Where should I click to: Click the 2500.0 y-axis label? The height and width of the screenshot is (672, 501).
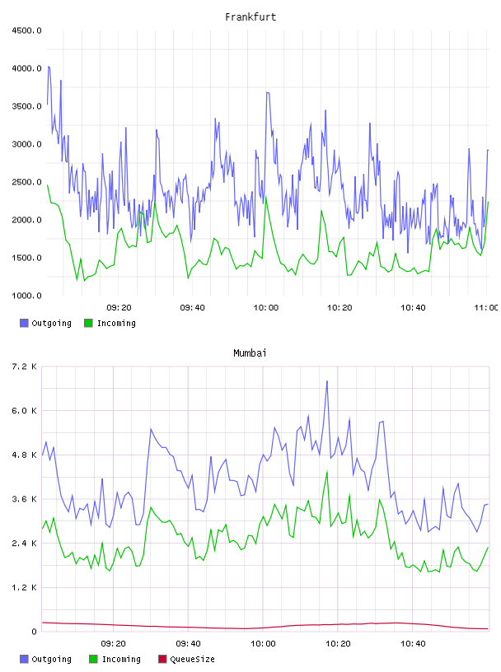[26, 182]
